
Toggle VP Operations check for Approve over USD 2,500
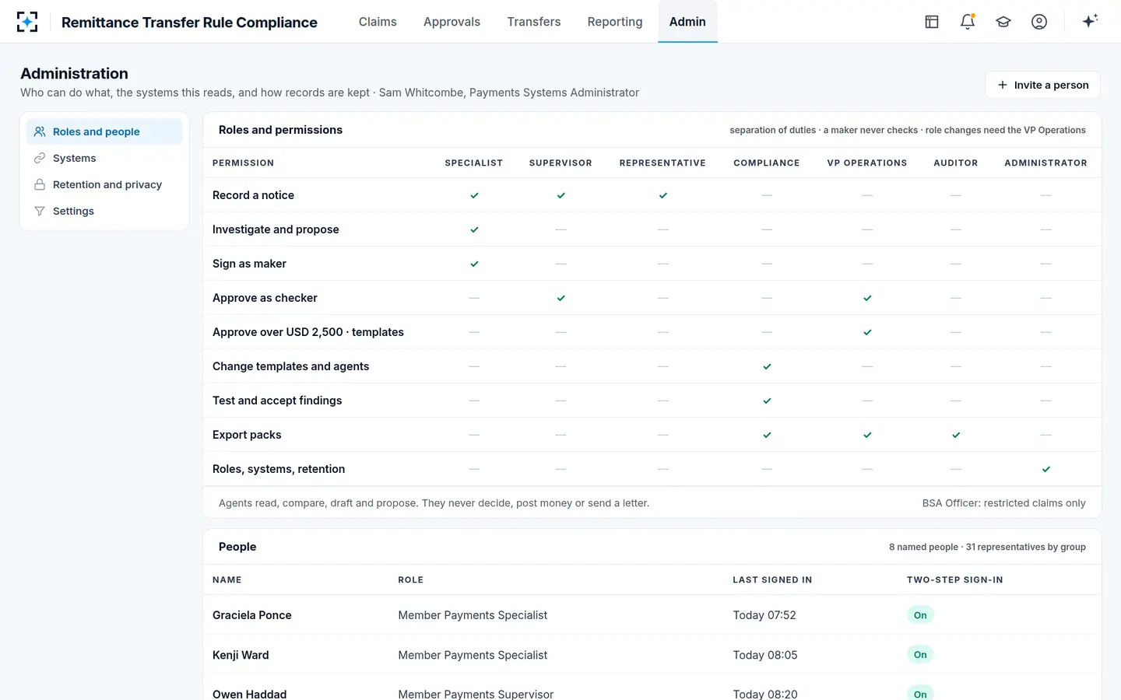(867, 332)
